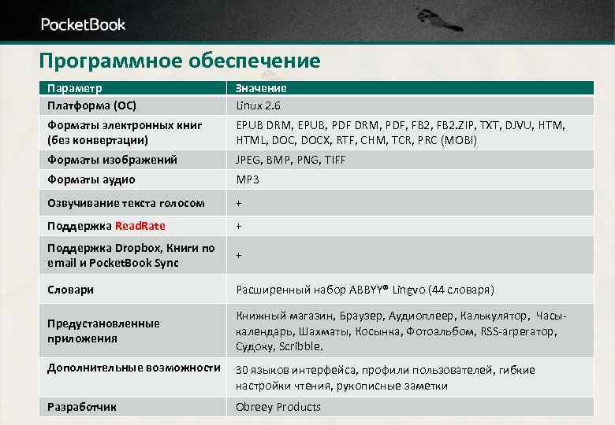The width and height of the screenshot is (615, 425).
Task: Click the plus in the Dropbox row
Action: pos(238,255)
